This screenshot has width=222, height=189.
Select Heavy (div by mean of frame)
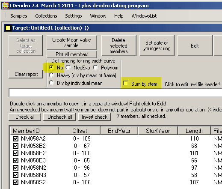click(51, 75)
